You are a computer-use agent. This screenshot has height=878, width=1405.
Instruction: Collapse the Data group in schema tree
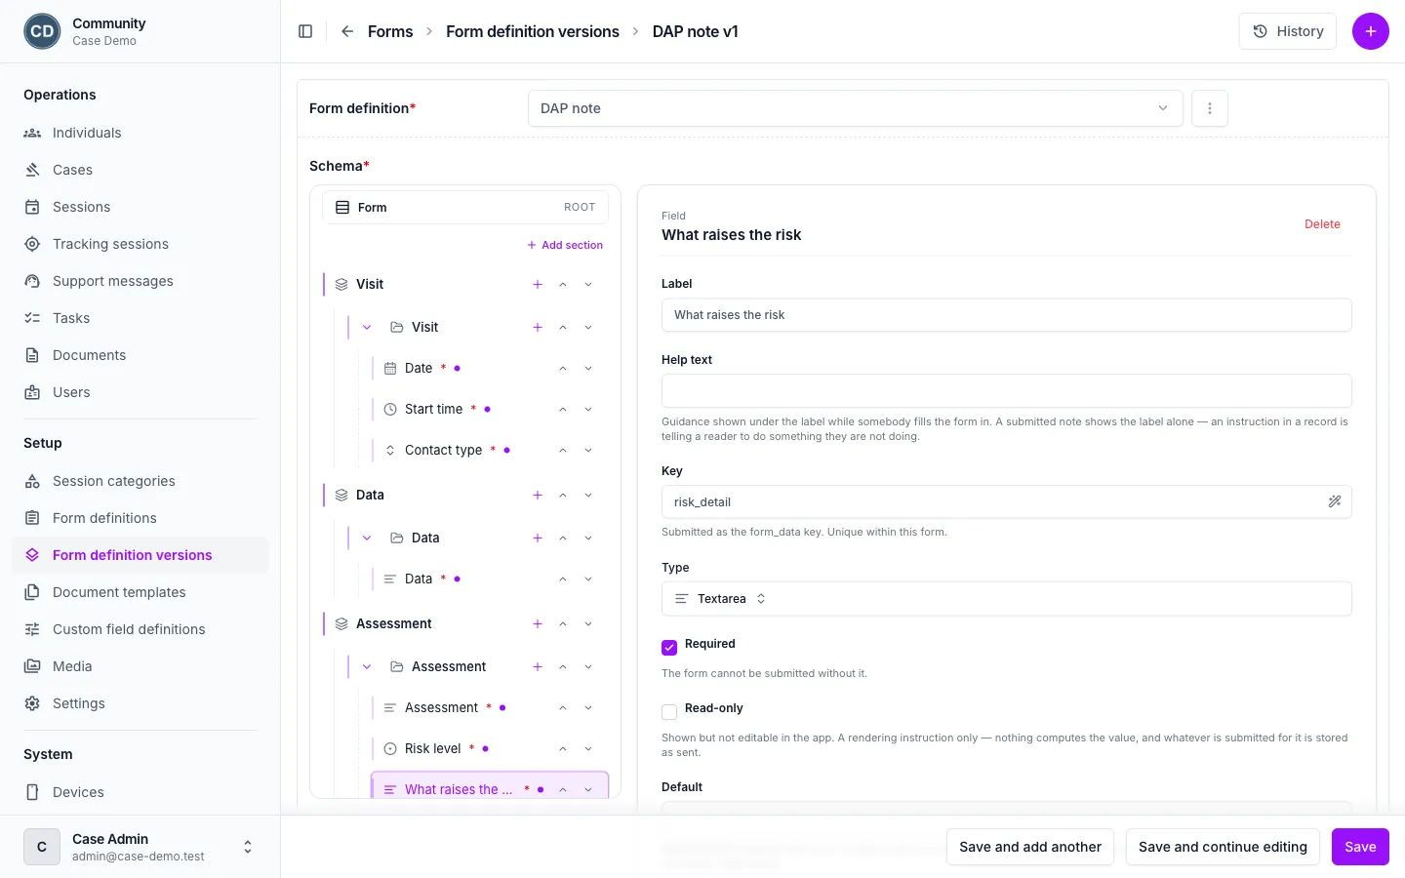[x=367, y=538]
